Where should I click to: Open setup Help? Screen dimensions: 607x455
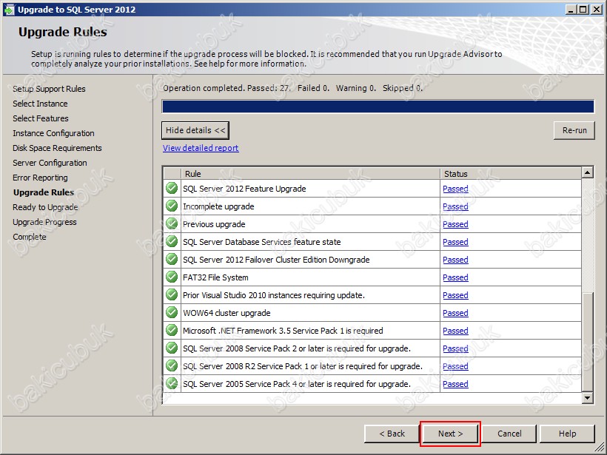tap(567, 434)
